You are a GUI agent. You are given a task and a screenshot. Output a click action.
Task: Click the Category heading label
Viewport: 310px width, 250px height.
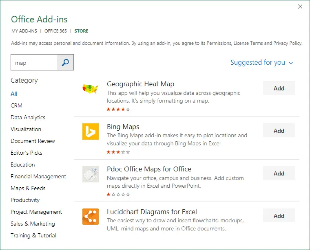[x=24, y=81]
